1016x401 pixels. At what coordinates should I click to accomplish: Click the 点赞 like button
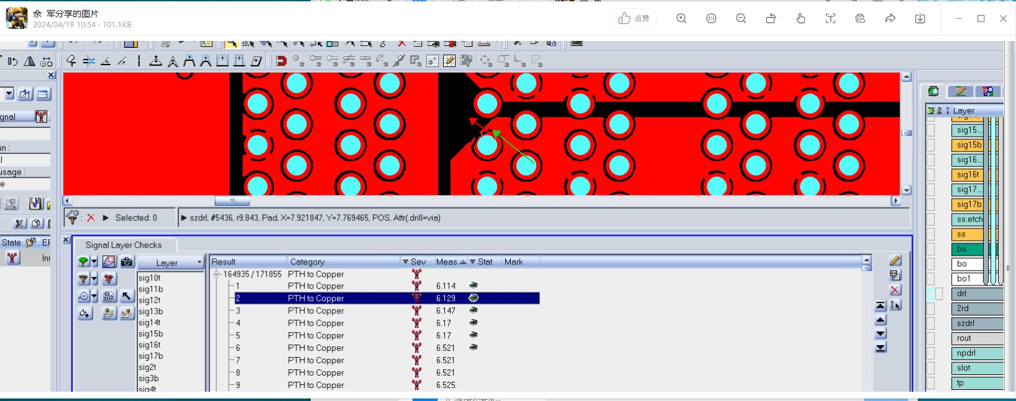[634, 19]
